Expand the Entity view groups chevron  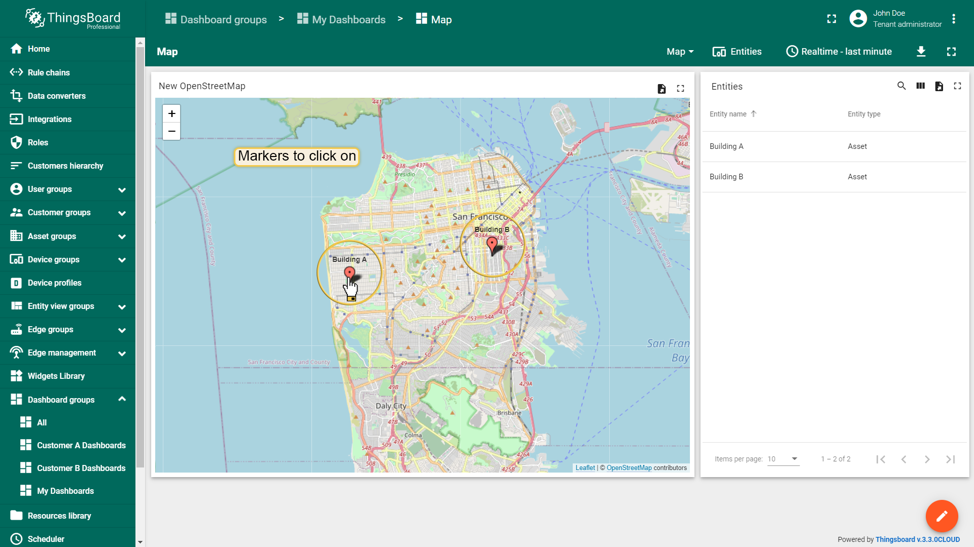(122, 306)
